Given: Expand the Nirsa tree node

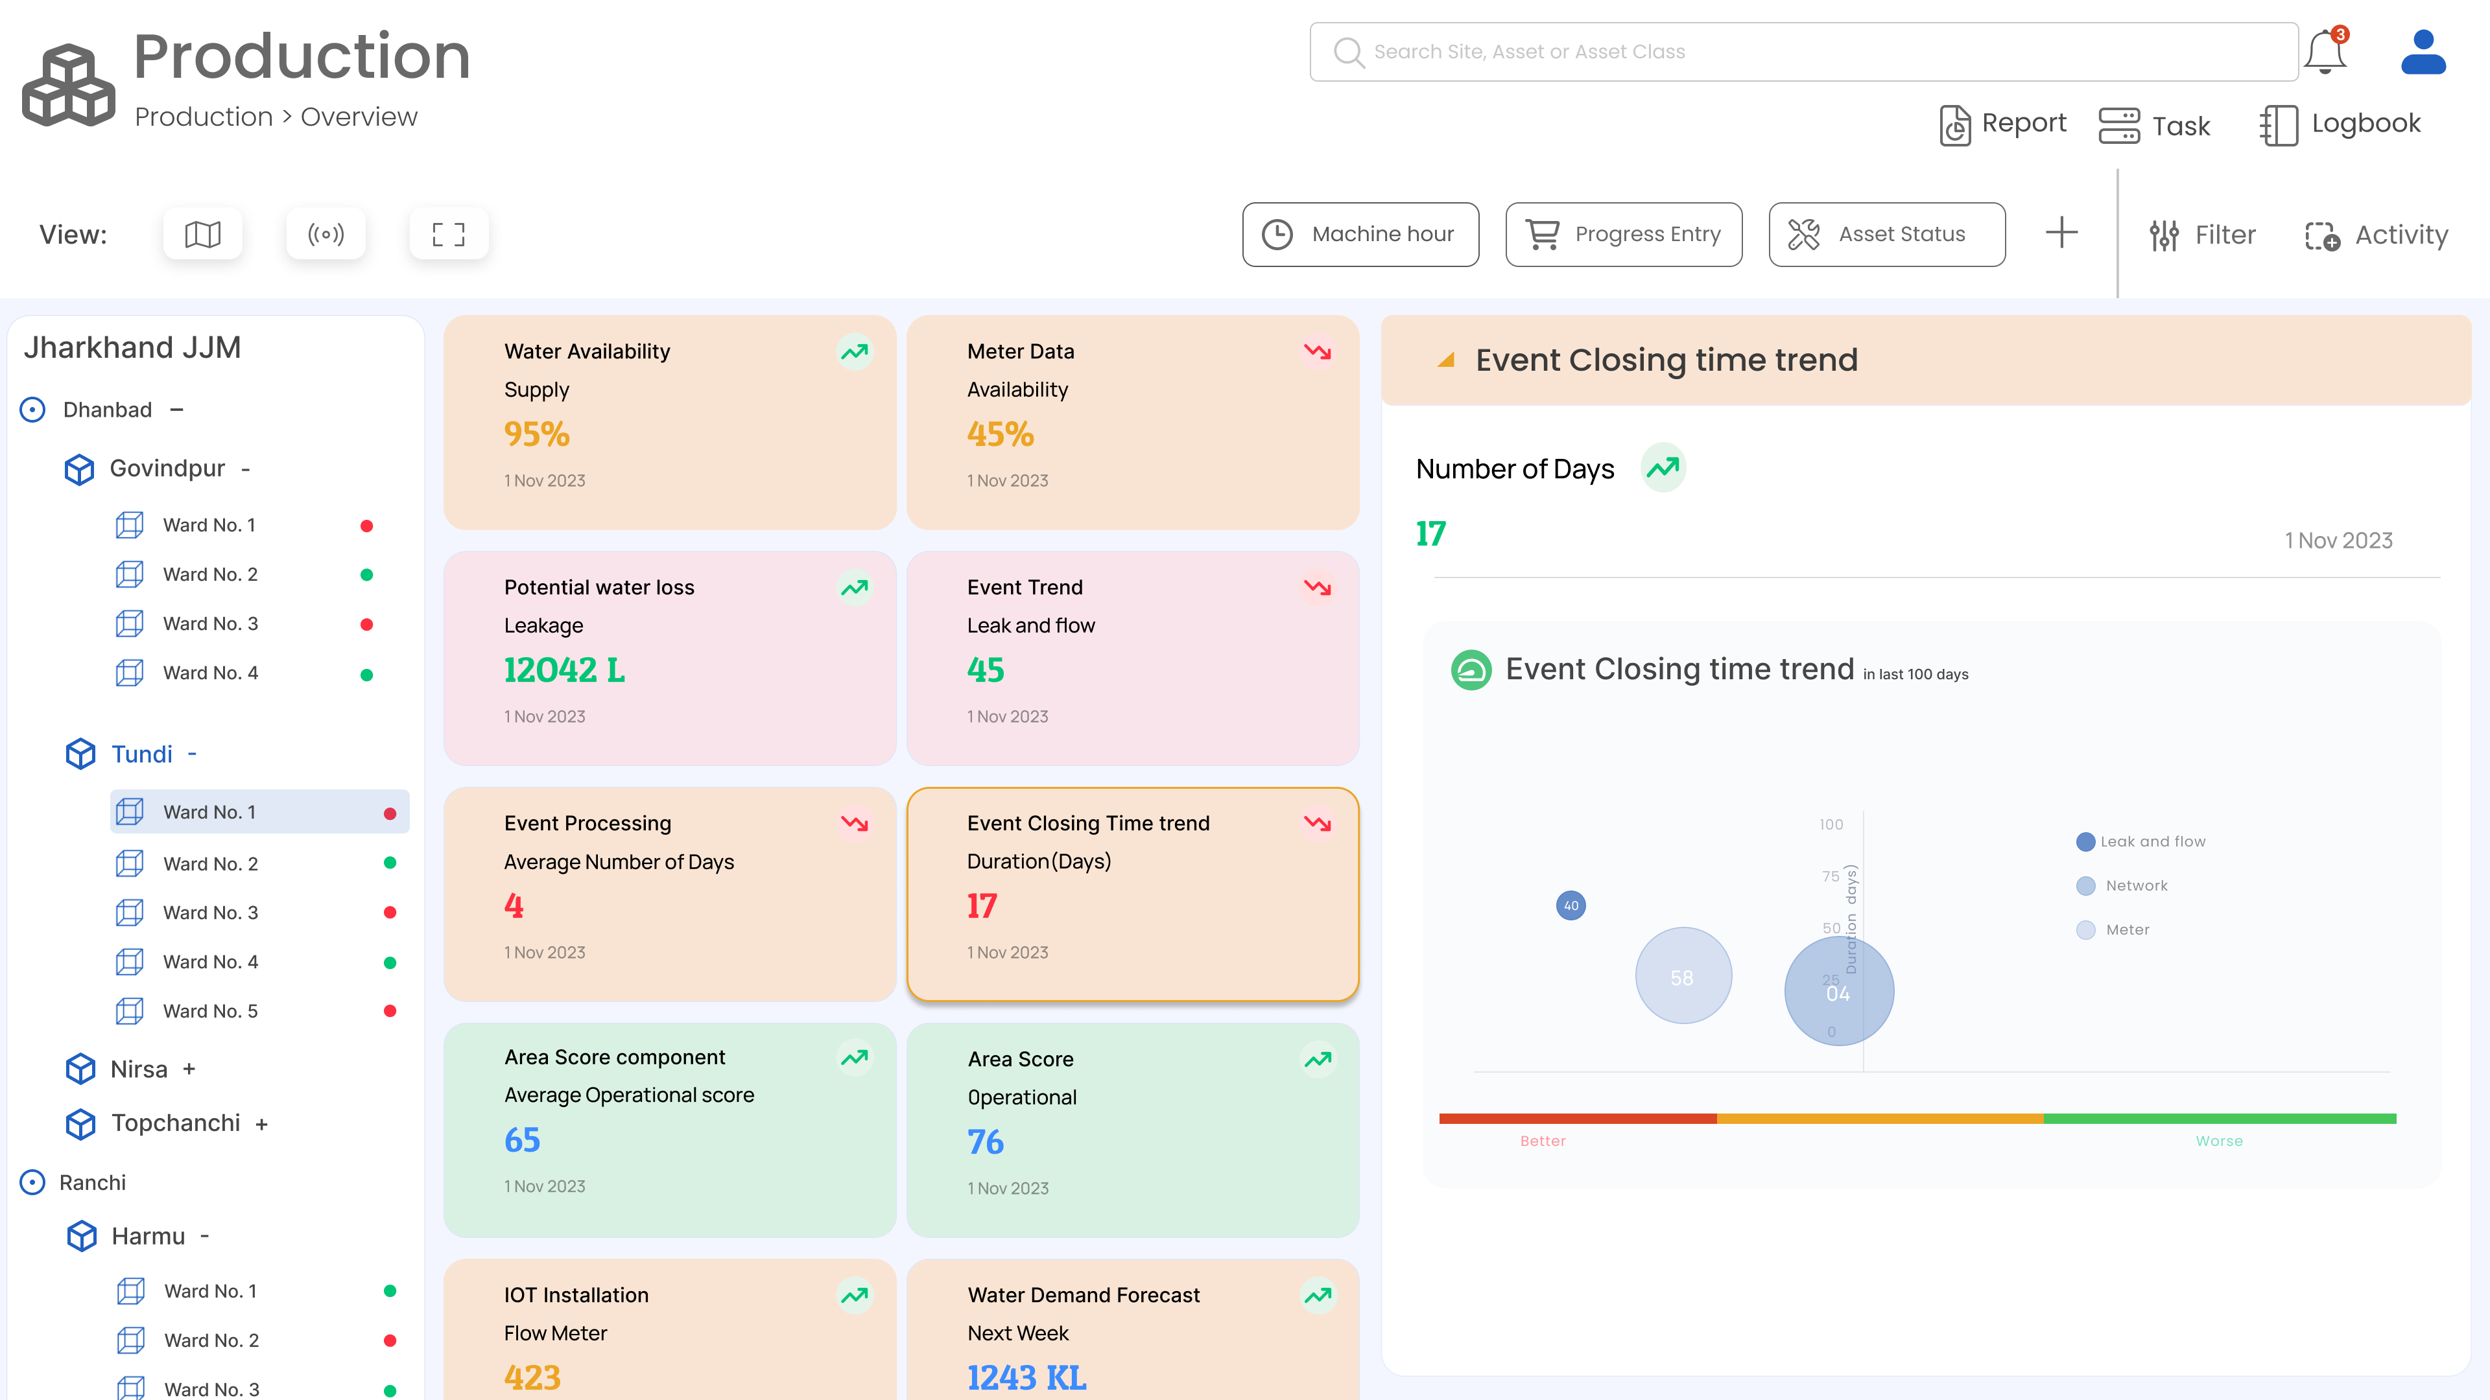Looking at the screenshot, I should pyautogui.click(x=189, y=1069).
